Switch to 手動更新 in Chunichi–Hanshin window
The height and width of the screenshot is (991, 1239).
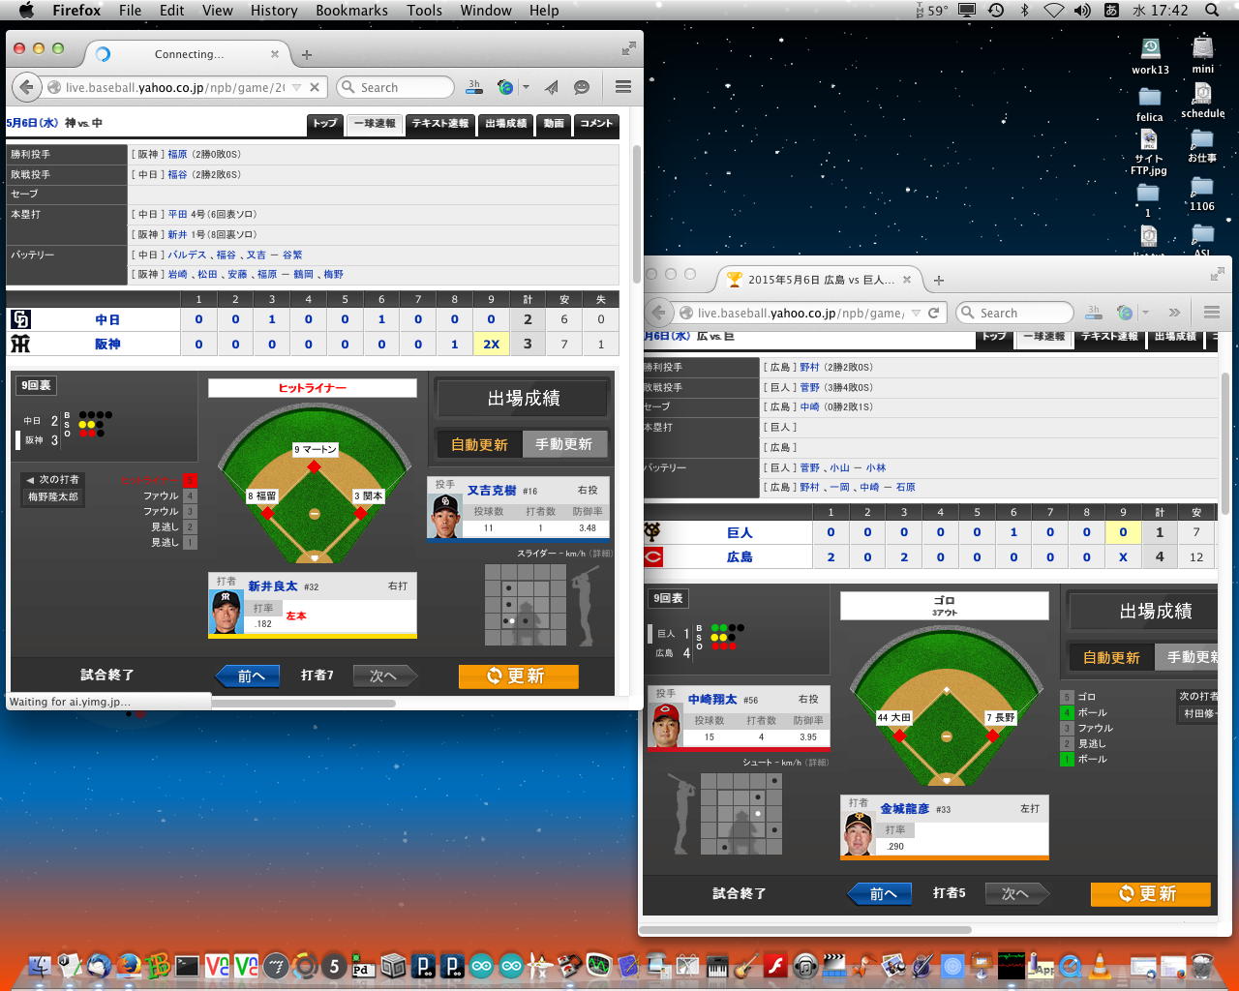click(564, 444)
